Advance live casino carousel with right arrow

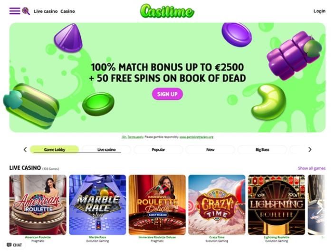[320, 208]
